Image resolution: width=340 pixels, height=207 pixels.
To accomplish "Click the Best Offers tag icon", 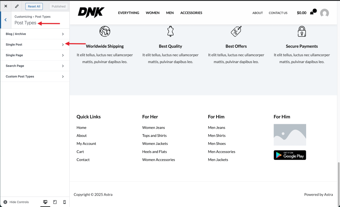I will pyautogui.click(x=236, y=31).
